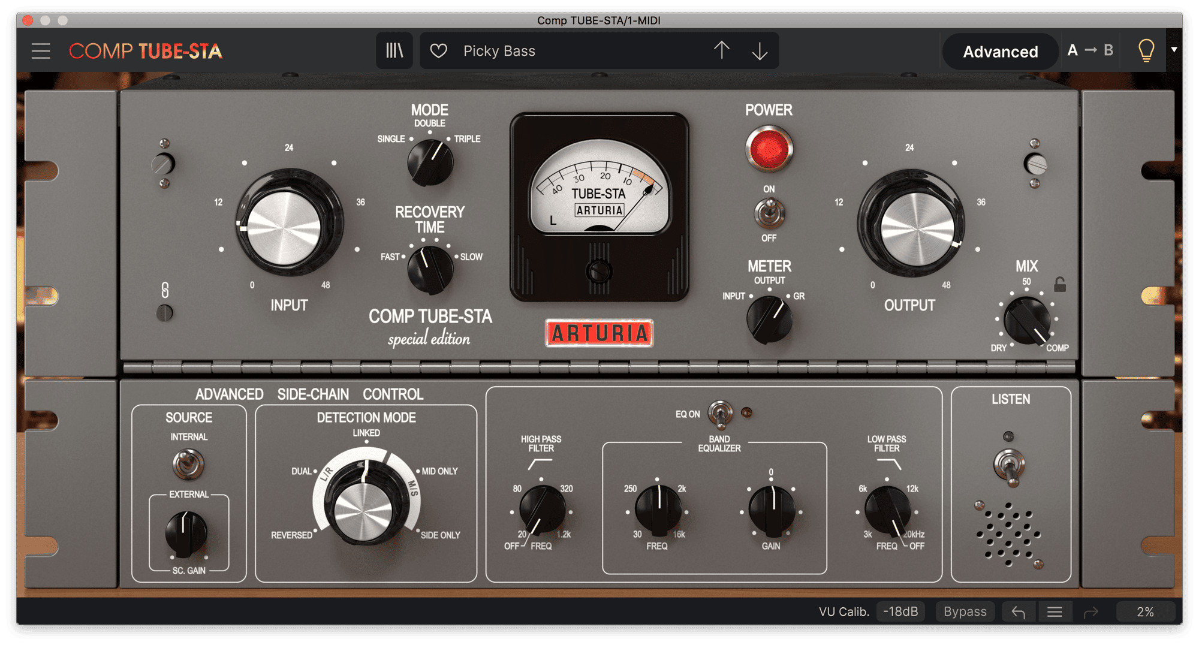Click the small button below link icon
This screenshot has width=1199, height=645.
164,313
